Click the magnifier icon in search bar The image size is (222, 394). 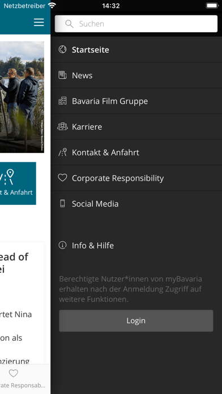point(69,24)
